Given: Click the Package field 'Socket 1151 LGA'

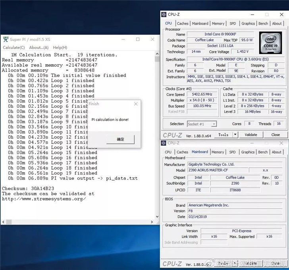Looking at the screenshot, I should point(220,46).
